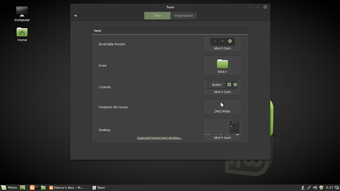Minimize the Temi window
The image size is (340, 191).
[x=250, y=7]
